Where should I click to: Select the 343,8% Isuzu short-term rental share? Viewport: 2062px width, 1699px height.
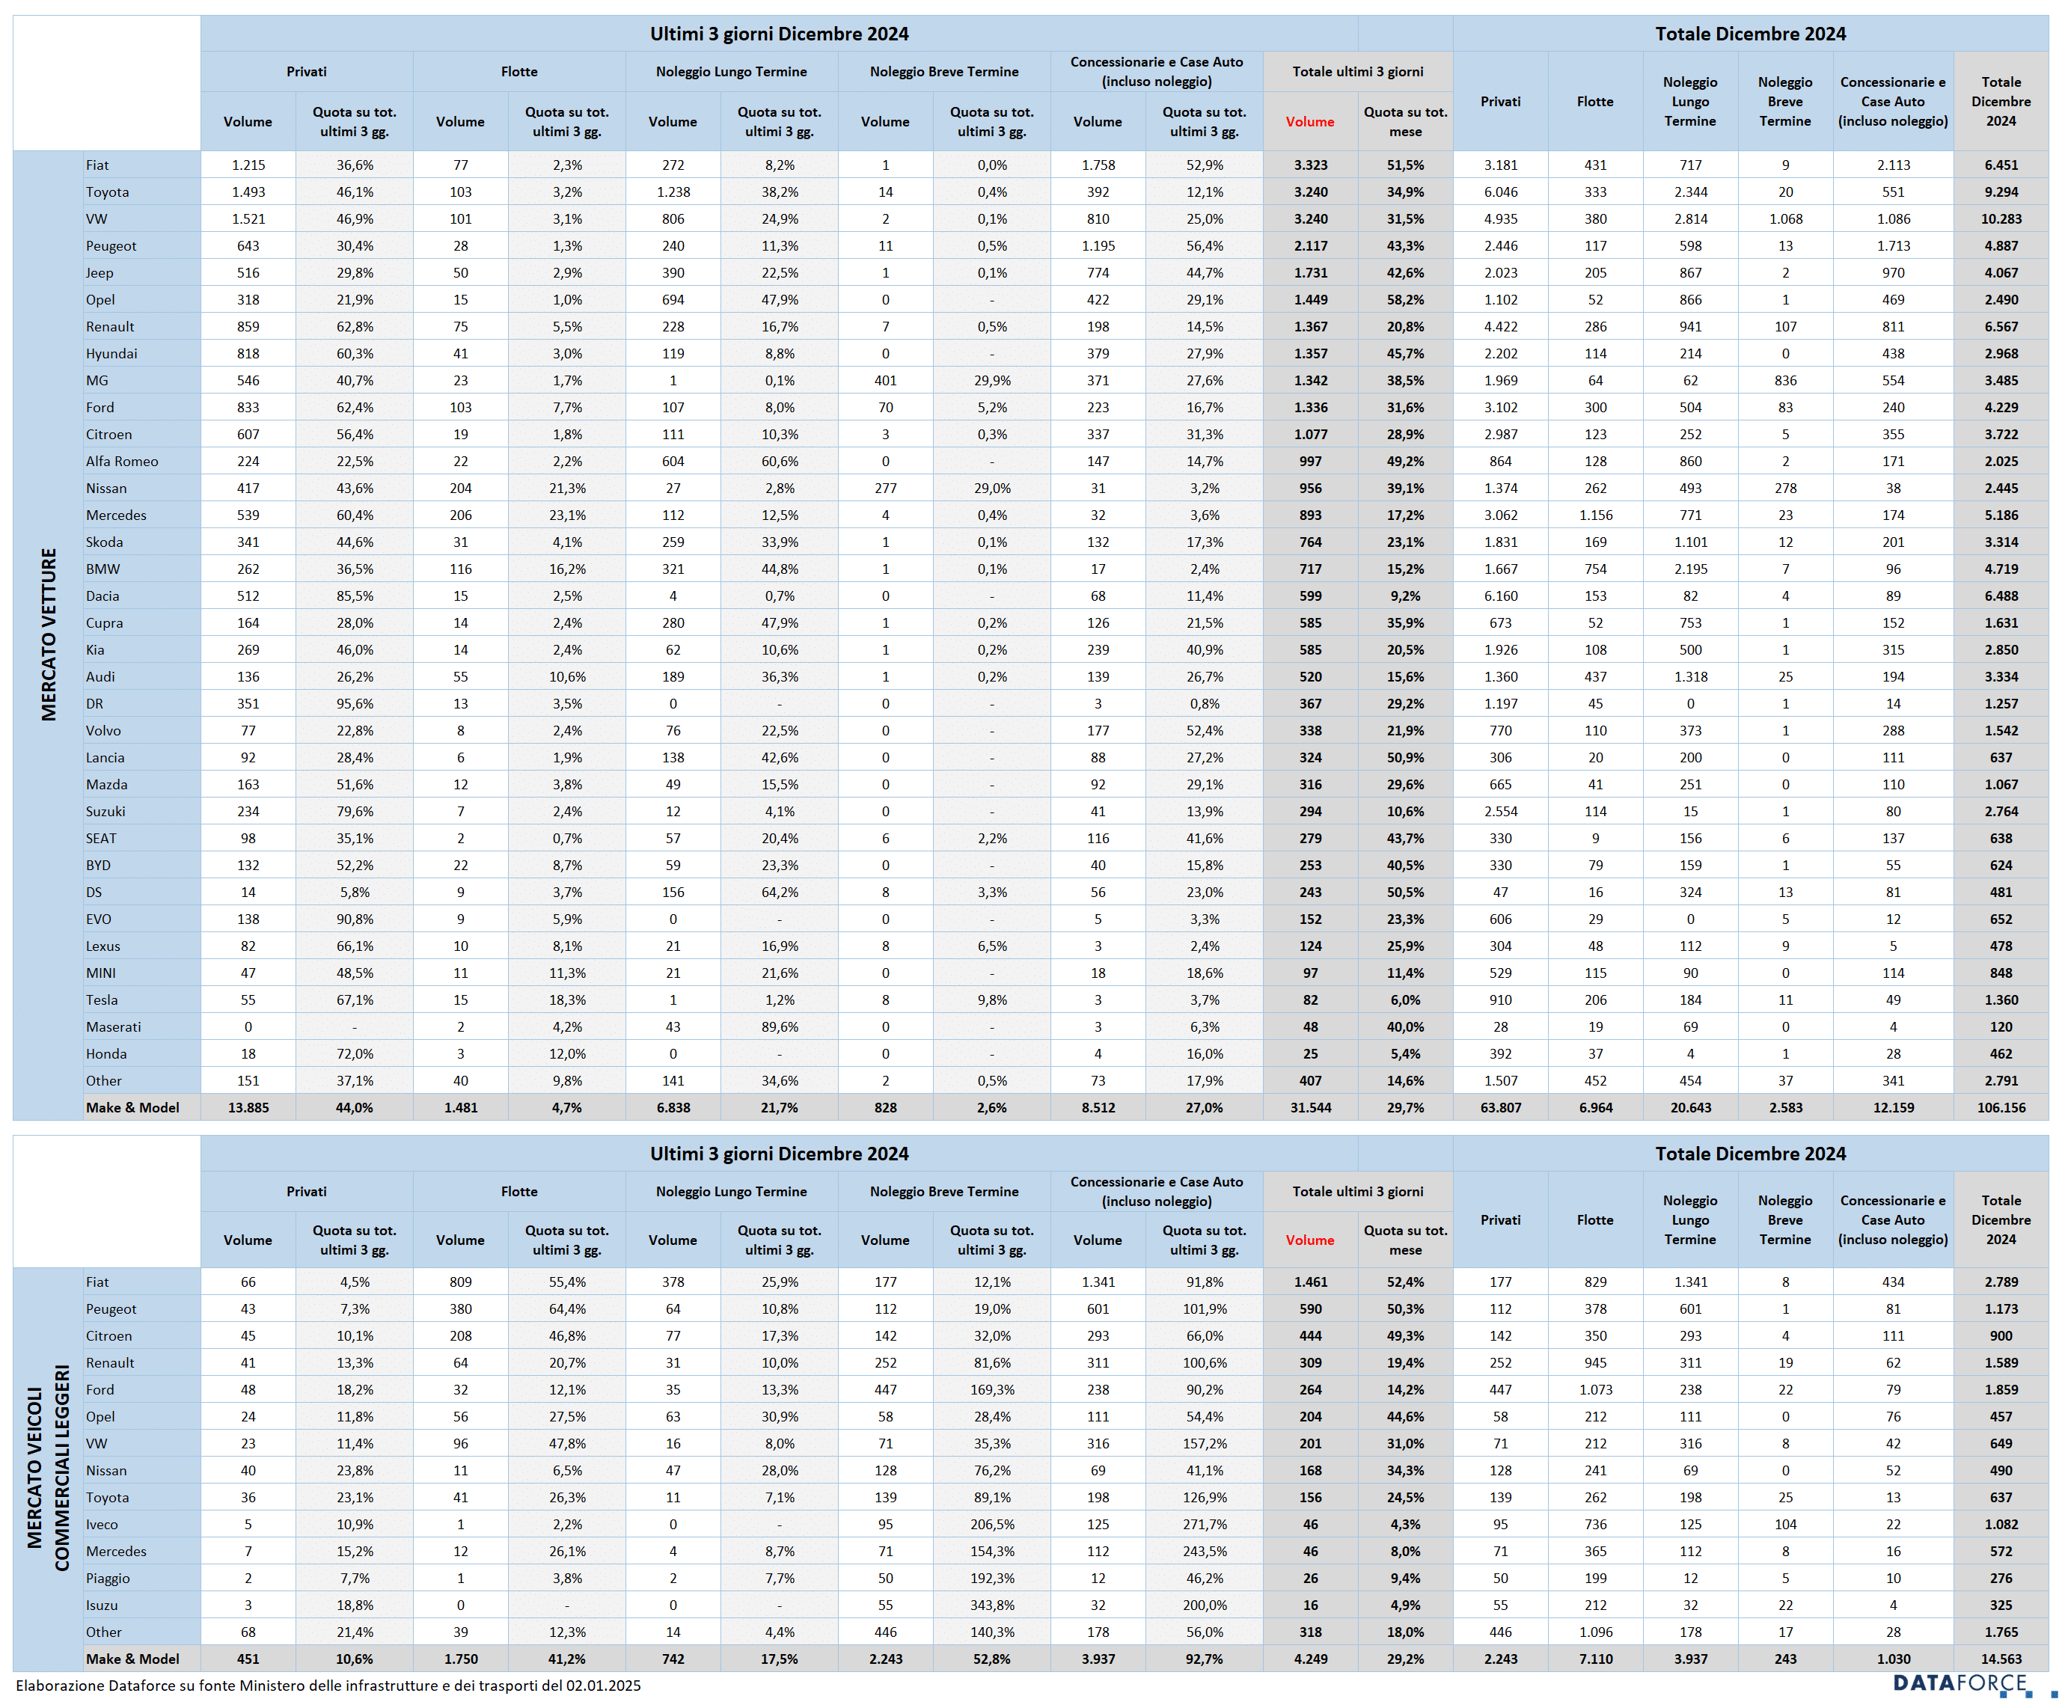click(x=992, y=1605)
